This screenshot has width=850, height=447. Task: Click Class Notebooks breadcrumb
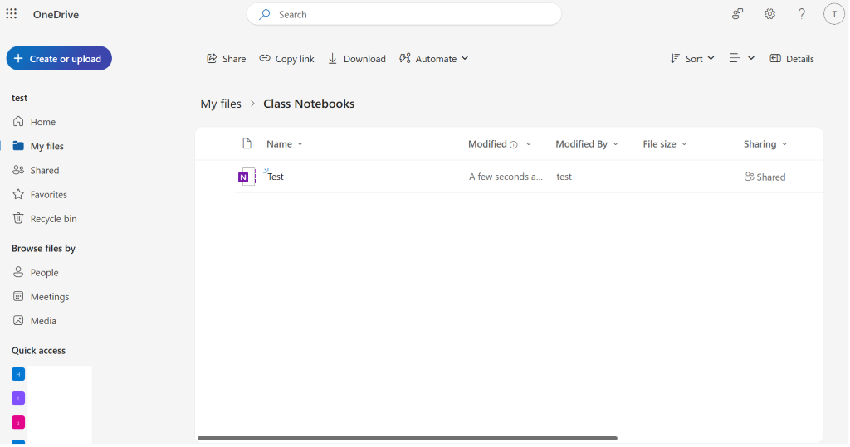309,104
